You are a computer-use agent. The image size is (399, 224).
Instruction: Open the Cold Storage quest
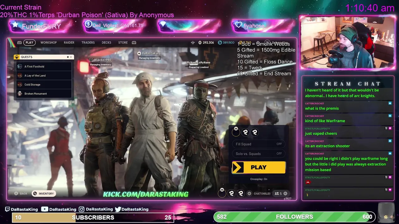pyautogui.click(x=44, y=85)
